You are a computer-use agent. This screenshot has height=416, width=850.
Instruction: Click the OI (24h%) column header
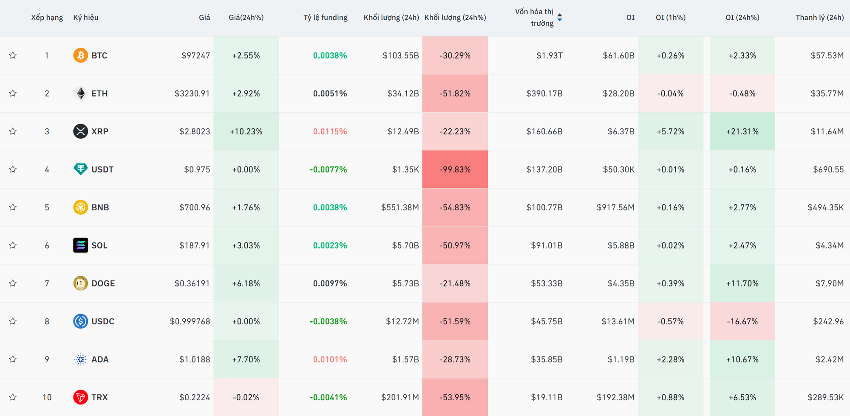click(x=742, y=17)
